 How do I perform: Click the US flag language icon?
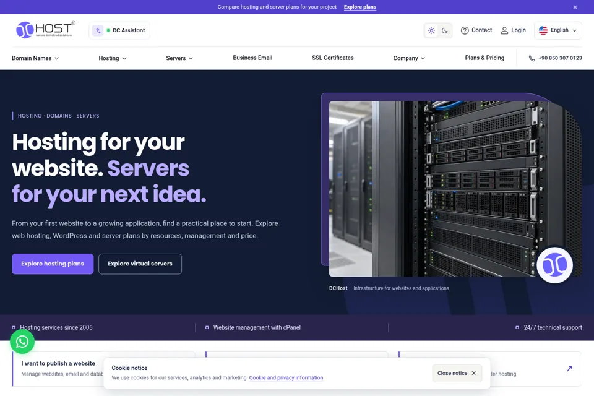543,30
